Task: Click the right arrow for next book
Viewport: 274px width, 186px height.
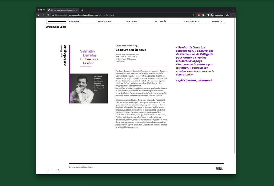Action: 56,170
